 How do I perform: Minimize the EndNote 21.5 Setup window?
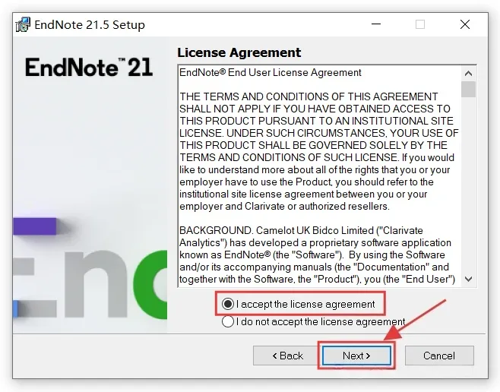[x=376, y=24]
